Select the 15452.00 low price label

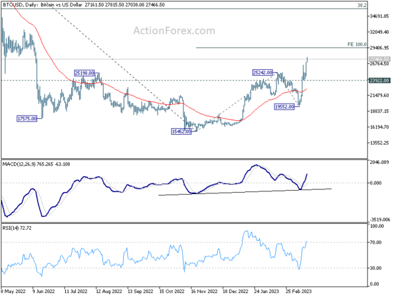(181, 132)
